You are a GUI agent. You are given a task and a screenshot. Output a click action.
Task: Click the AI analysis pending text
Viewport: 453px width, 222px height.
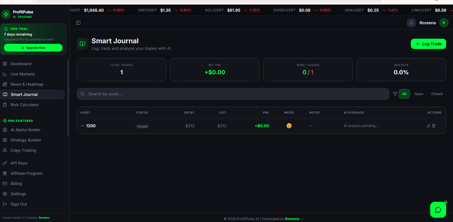361,126
